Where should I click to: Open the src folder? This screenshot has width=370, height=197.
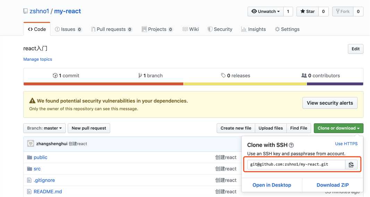(37, 169)
